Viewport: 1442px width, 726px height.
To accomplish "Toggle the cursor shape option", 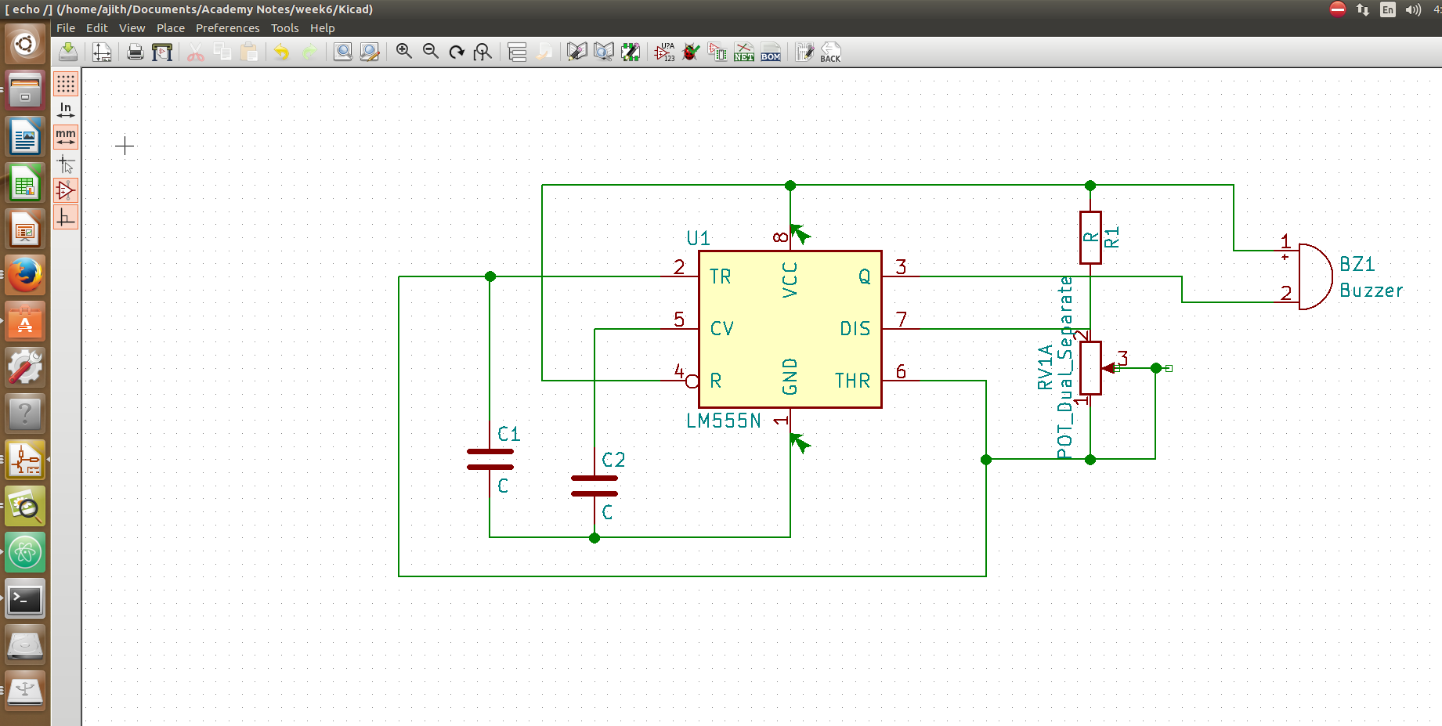I will (66, 164).
